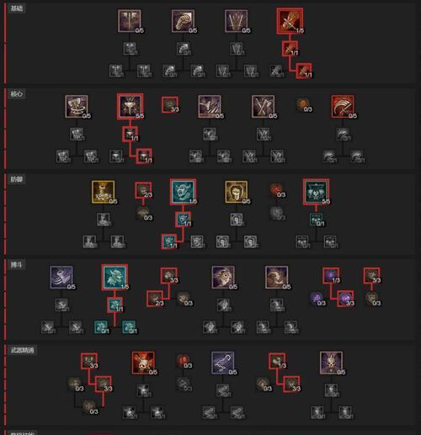Click the 3/3 passive beside Hammer of Ancients
The height and width of the screenshot is (435, 421).
170,105
